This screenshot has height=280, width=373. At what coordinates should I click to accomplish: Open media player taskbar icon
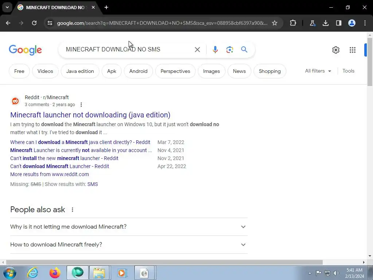(x=122, y=273)
